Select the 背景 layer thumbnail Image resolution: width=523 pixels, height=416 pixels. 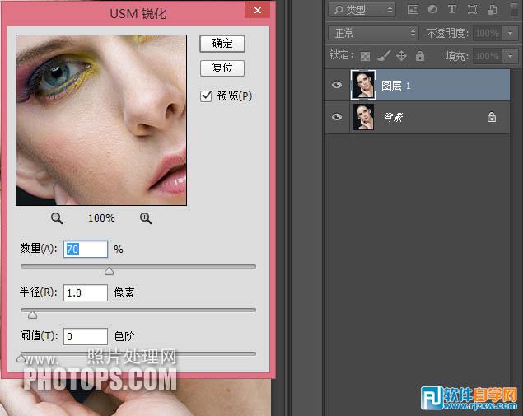(363, 117)
